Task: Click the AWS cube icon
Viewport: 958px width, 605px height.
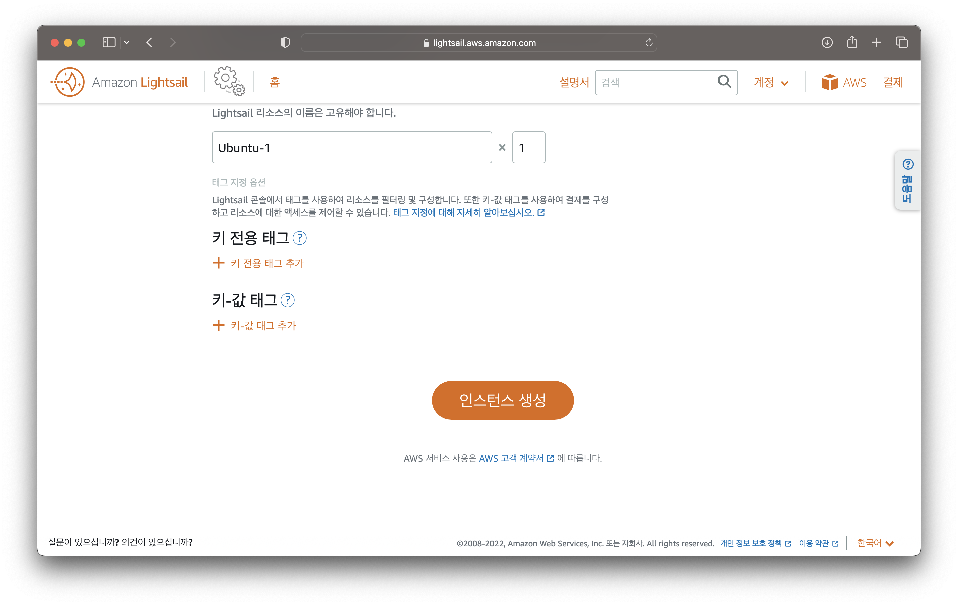Action: click(829, 82)
